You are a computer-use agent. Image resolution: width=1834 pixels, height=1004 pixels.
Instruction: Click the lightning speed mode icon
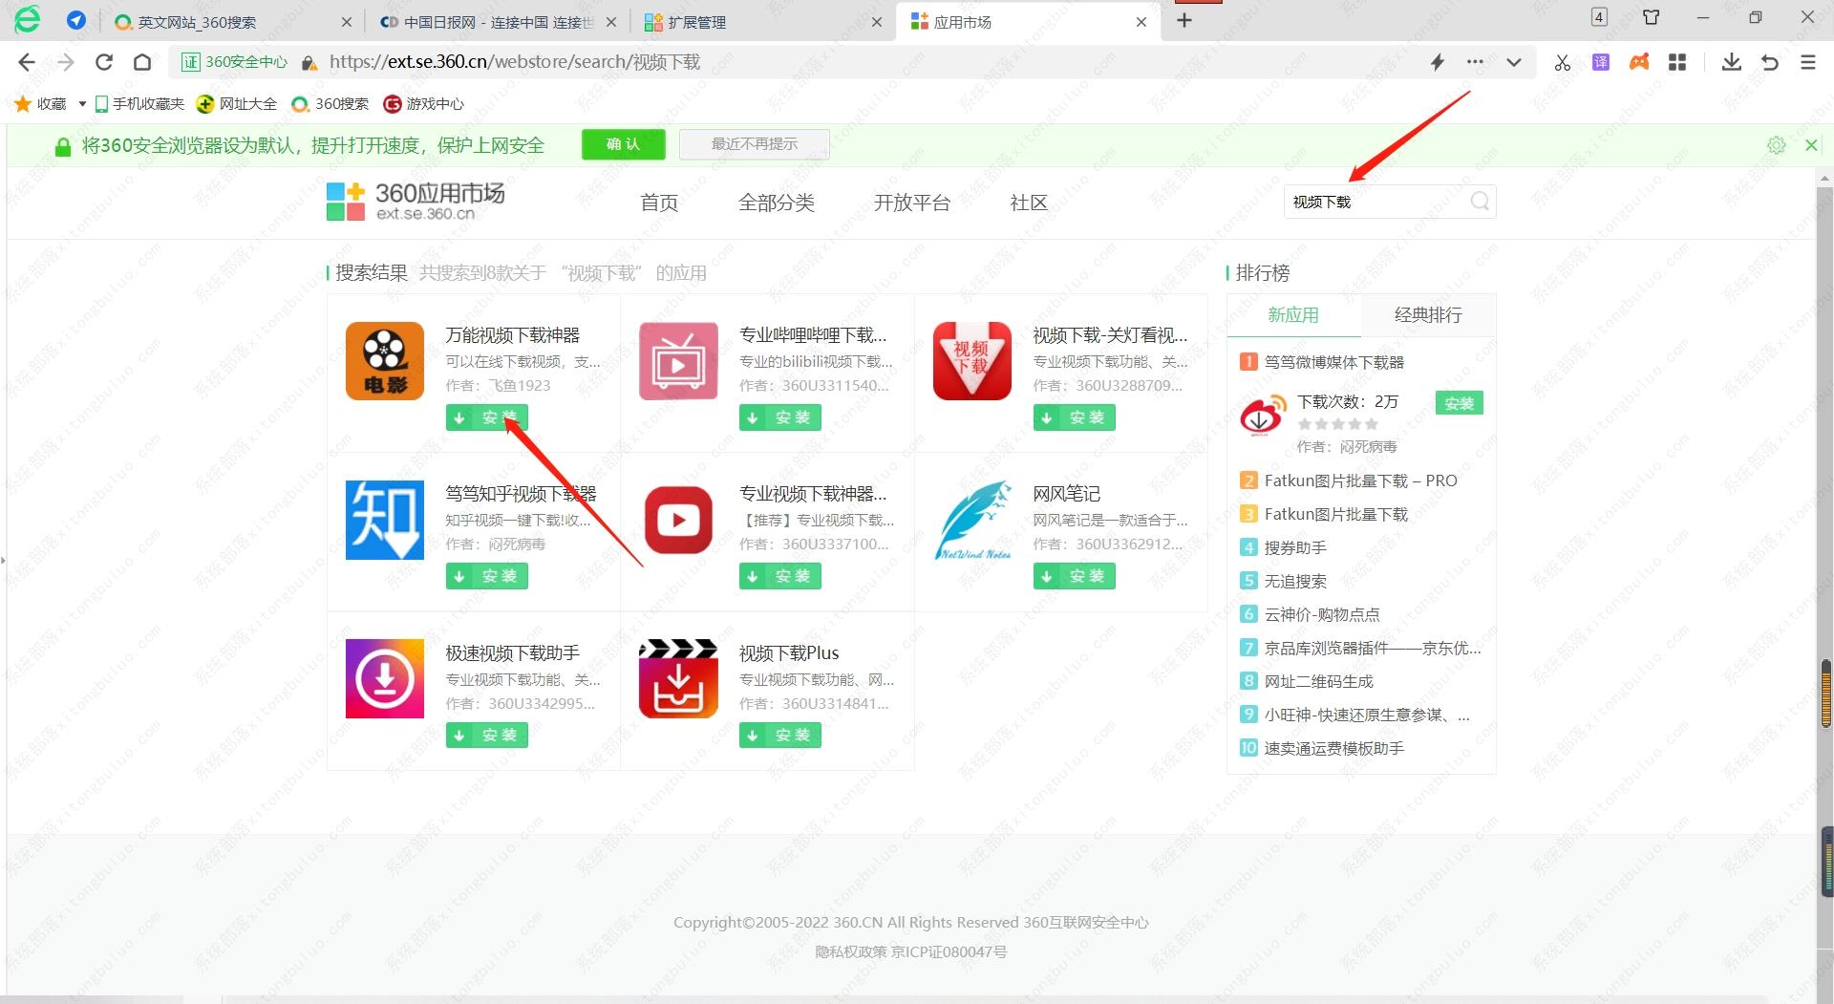tap(1437, 63)
